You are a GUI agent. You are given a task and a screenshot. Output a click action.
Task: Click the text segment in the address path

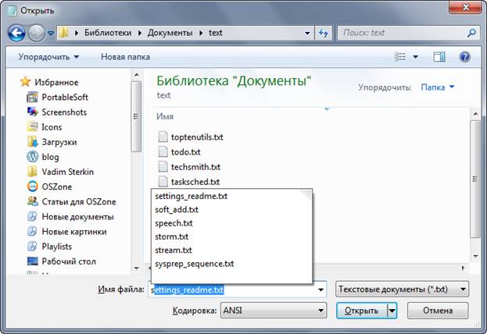point(215,33)
